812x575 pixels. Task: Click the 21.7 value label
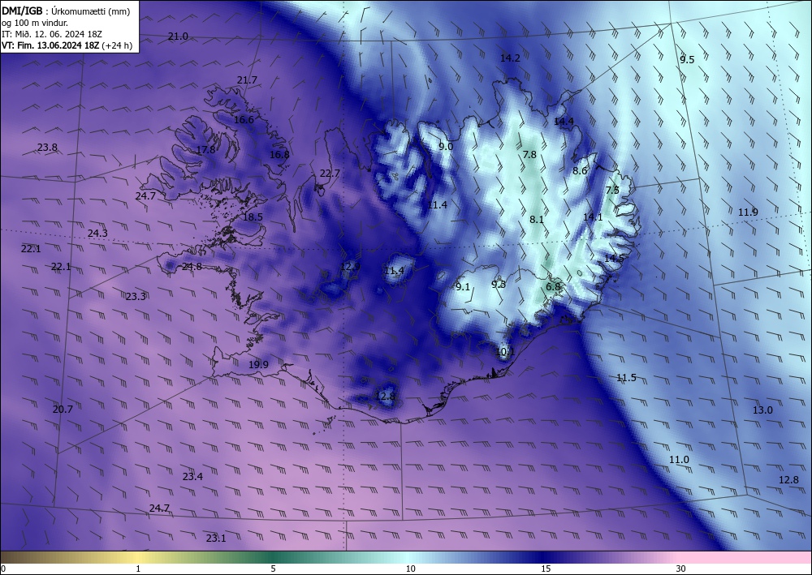247,80
